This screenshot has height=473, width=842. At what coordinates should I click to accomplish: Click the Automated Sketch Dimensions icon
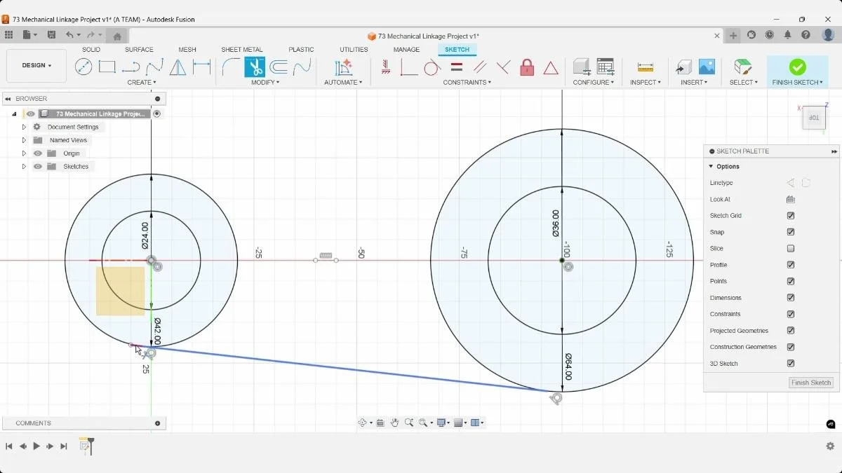[343, 67]
